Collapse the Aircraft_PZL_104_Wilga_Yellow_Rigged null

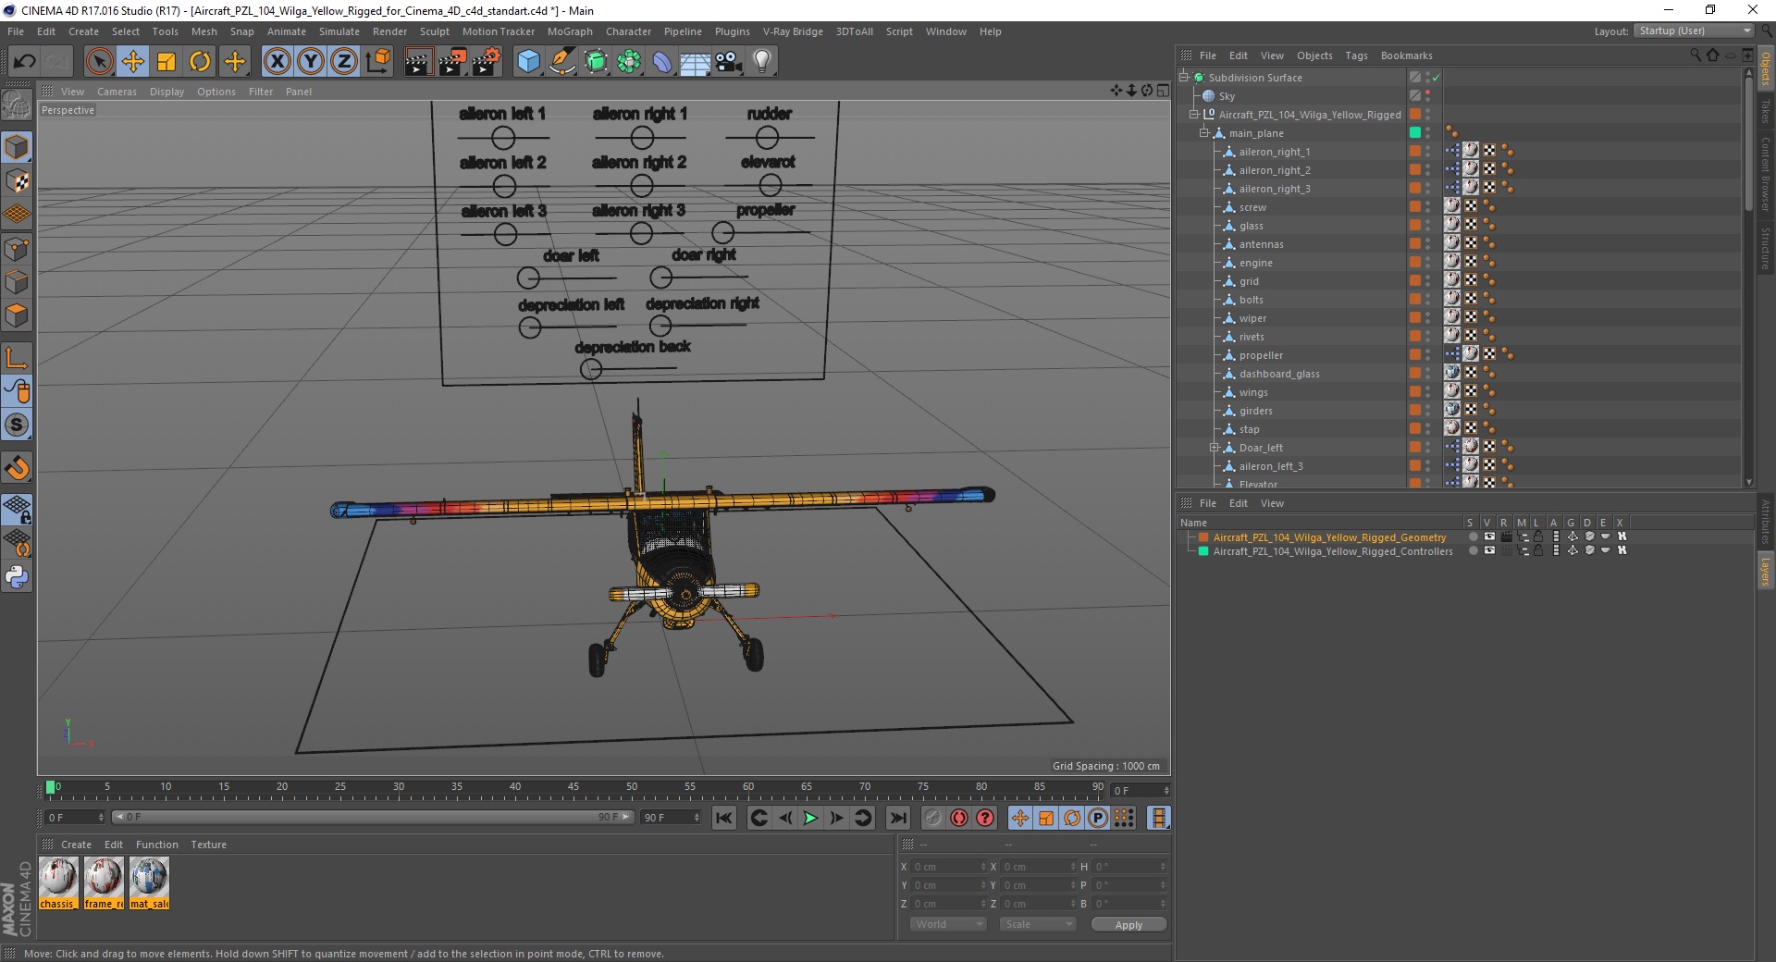[x=1193, y=115]
